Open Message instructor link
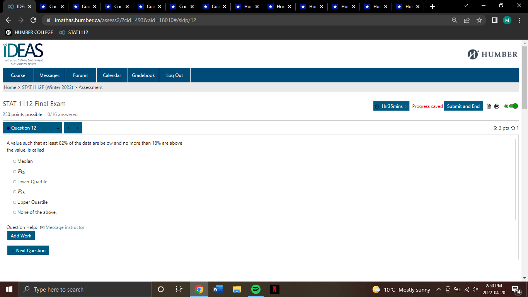This screenshot has width=528, height=297. coord(65,227)
